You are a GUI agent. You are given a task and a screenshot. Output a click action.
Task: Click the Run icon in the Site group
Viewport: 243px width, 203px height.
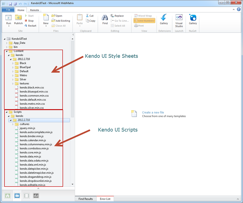(x=9, y=18)
